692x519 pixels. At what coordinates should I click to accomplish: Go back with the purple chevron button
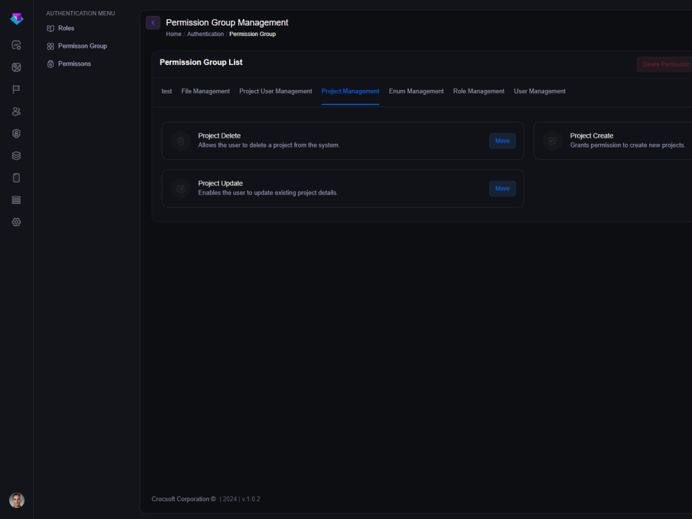153,23
